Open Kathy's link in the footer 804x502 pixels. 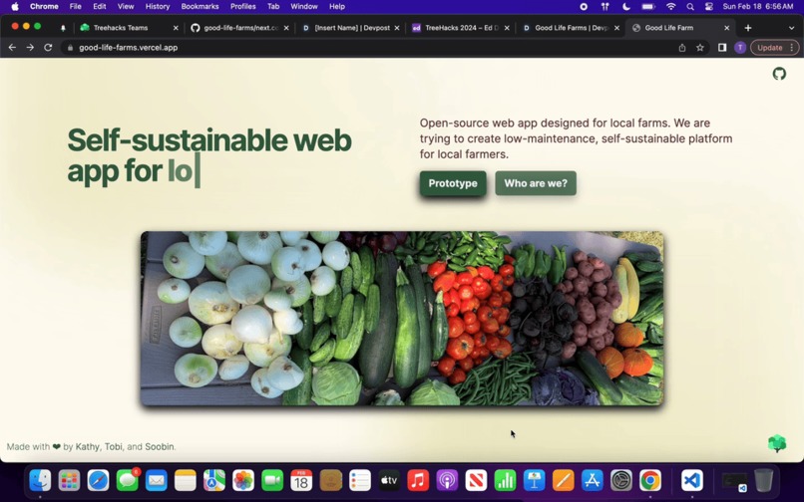[x=87, y=446]
